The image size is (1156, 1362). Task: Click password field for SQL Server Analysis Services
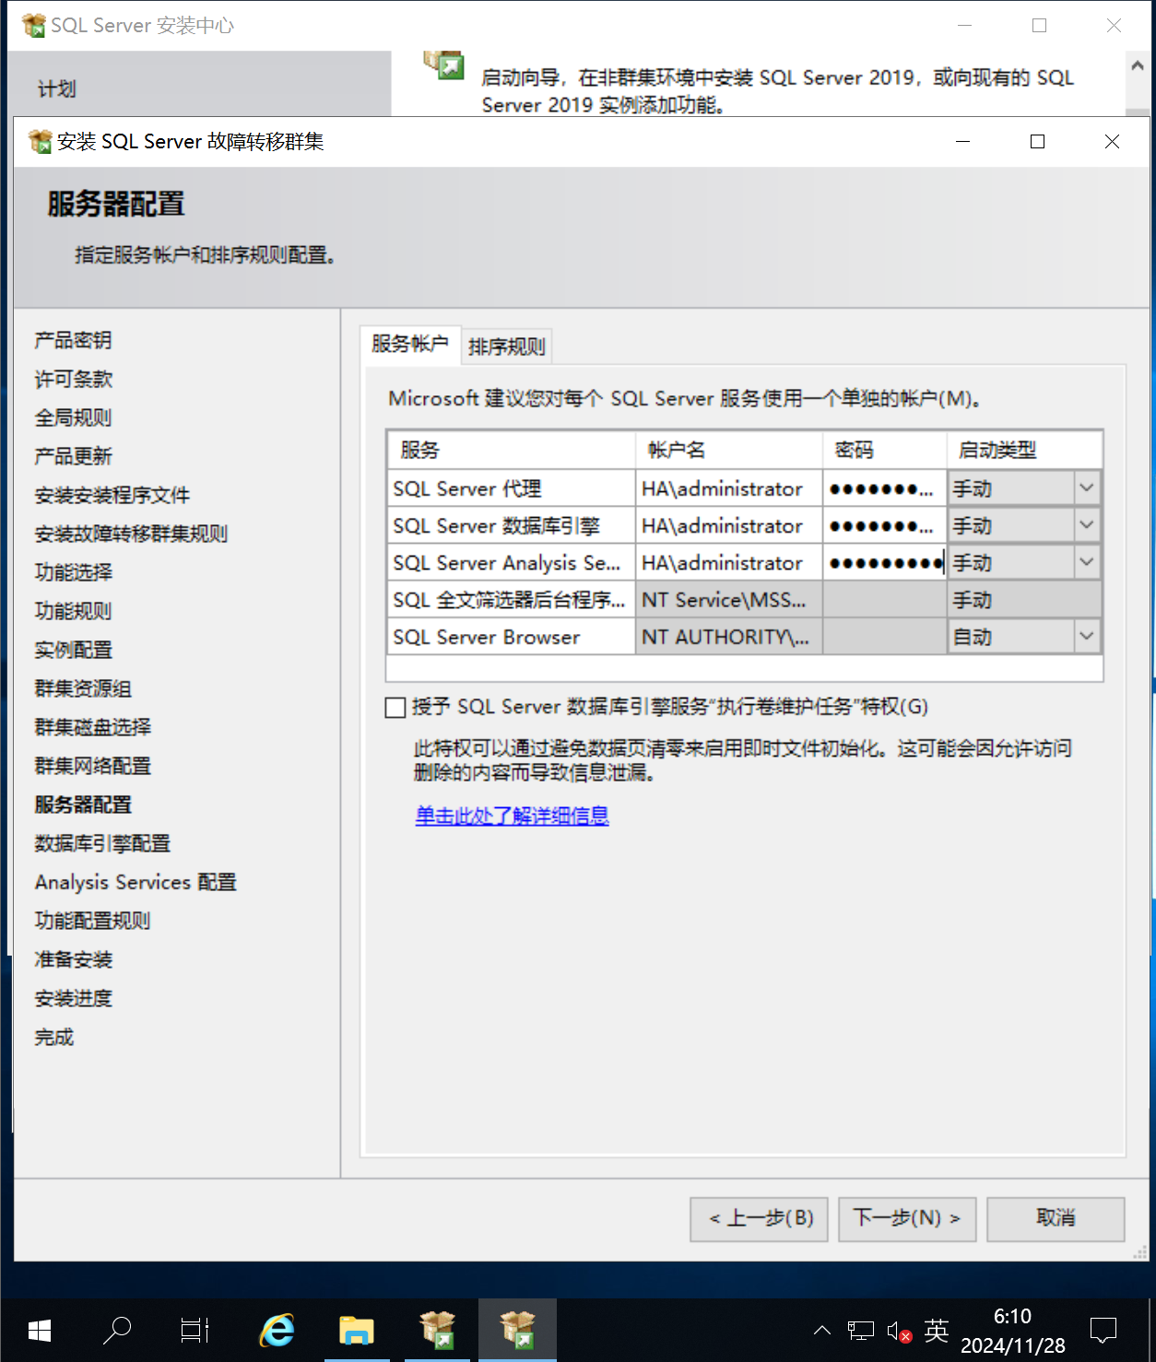click(884, 562)
